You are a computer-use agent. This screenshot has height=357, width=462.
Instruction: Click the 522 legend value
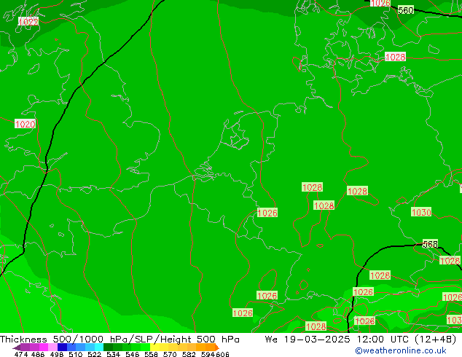click(95, 354)
